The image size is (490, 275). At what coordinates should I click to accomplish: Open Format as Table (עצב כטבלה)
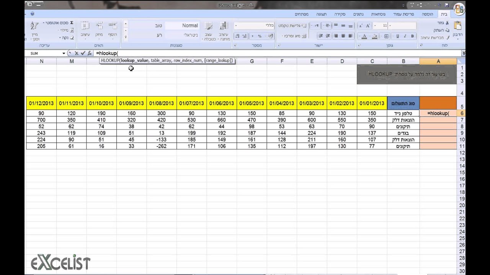[209, 31]
